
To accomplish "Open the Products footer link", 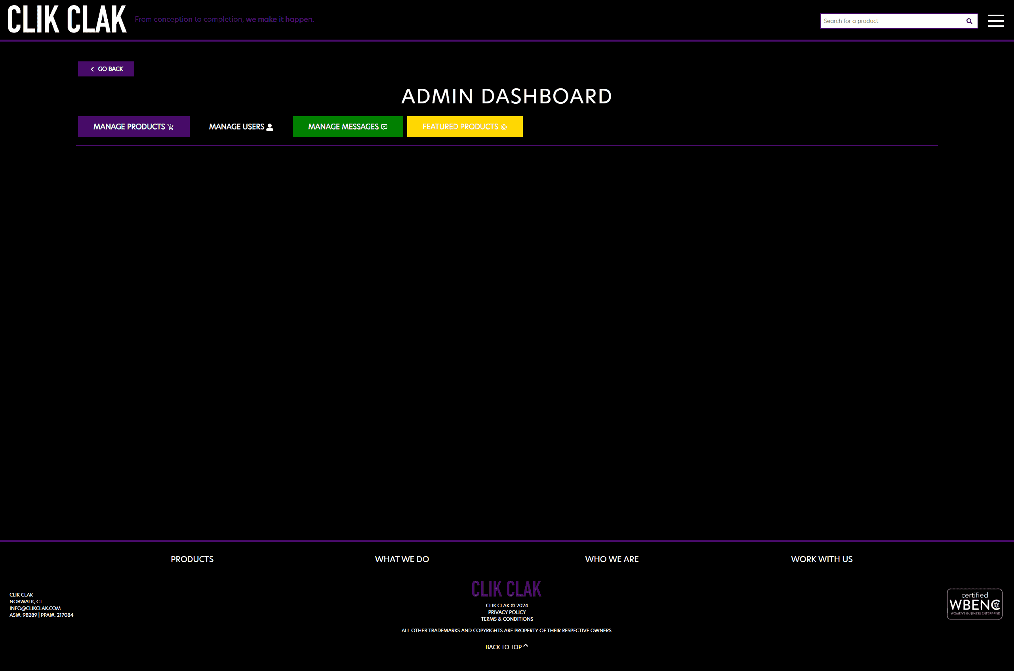I will point(192,559).
